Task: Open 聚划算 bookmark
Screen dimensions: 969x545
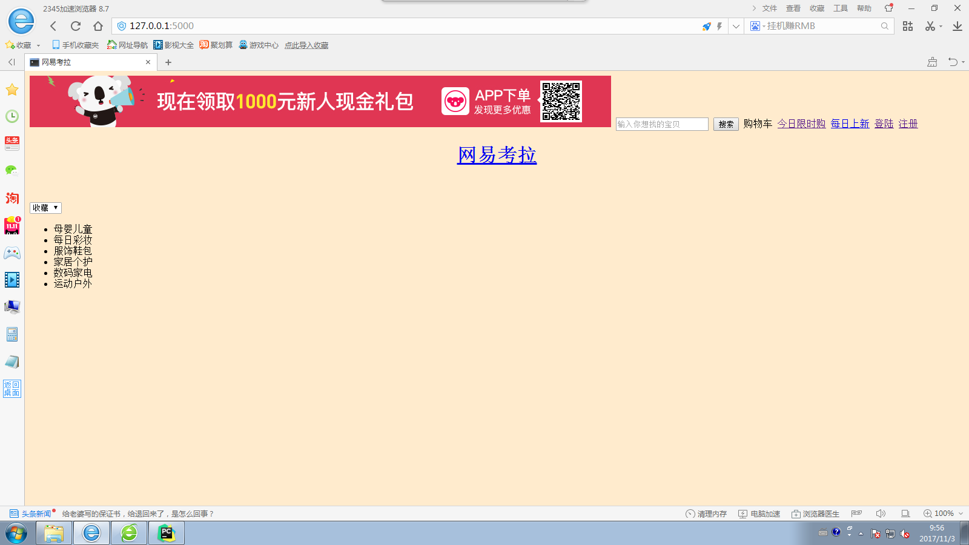Action: point(216,45)
